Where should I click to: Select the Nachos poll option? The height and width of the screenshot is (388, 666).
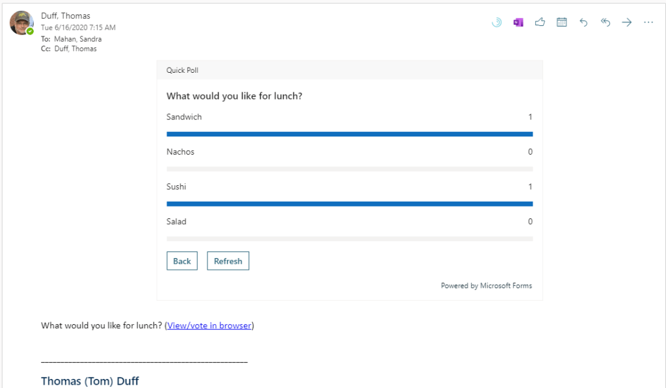pos(180,152)
